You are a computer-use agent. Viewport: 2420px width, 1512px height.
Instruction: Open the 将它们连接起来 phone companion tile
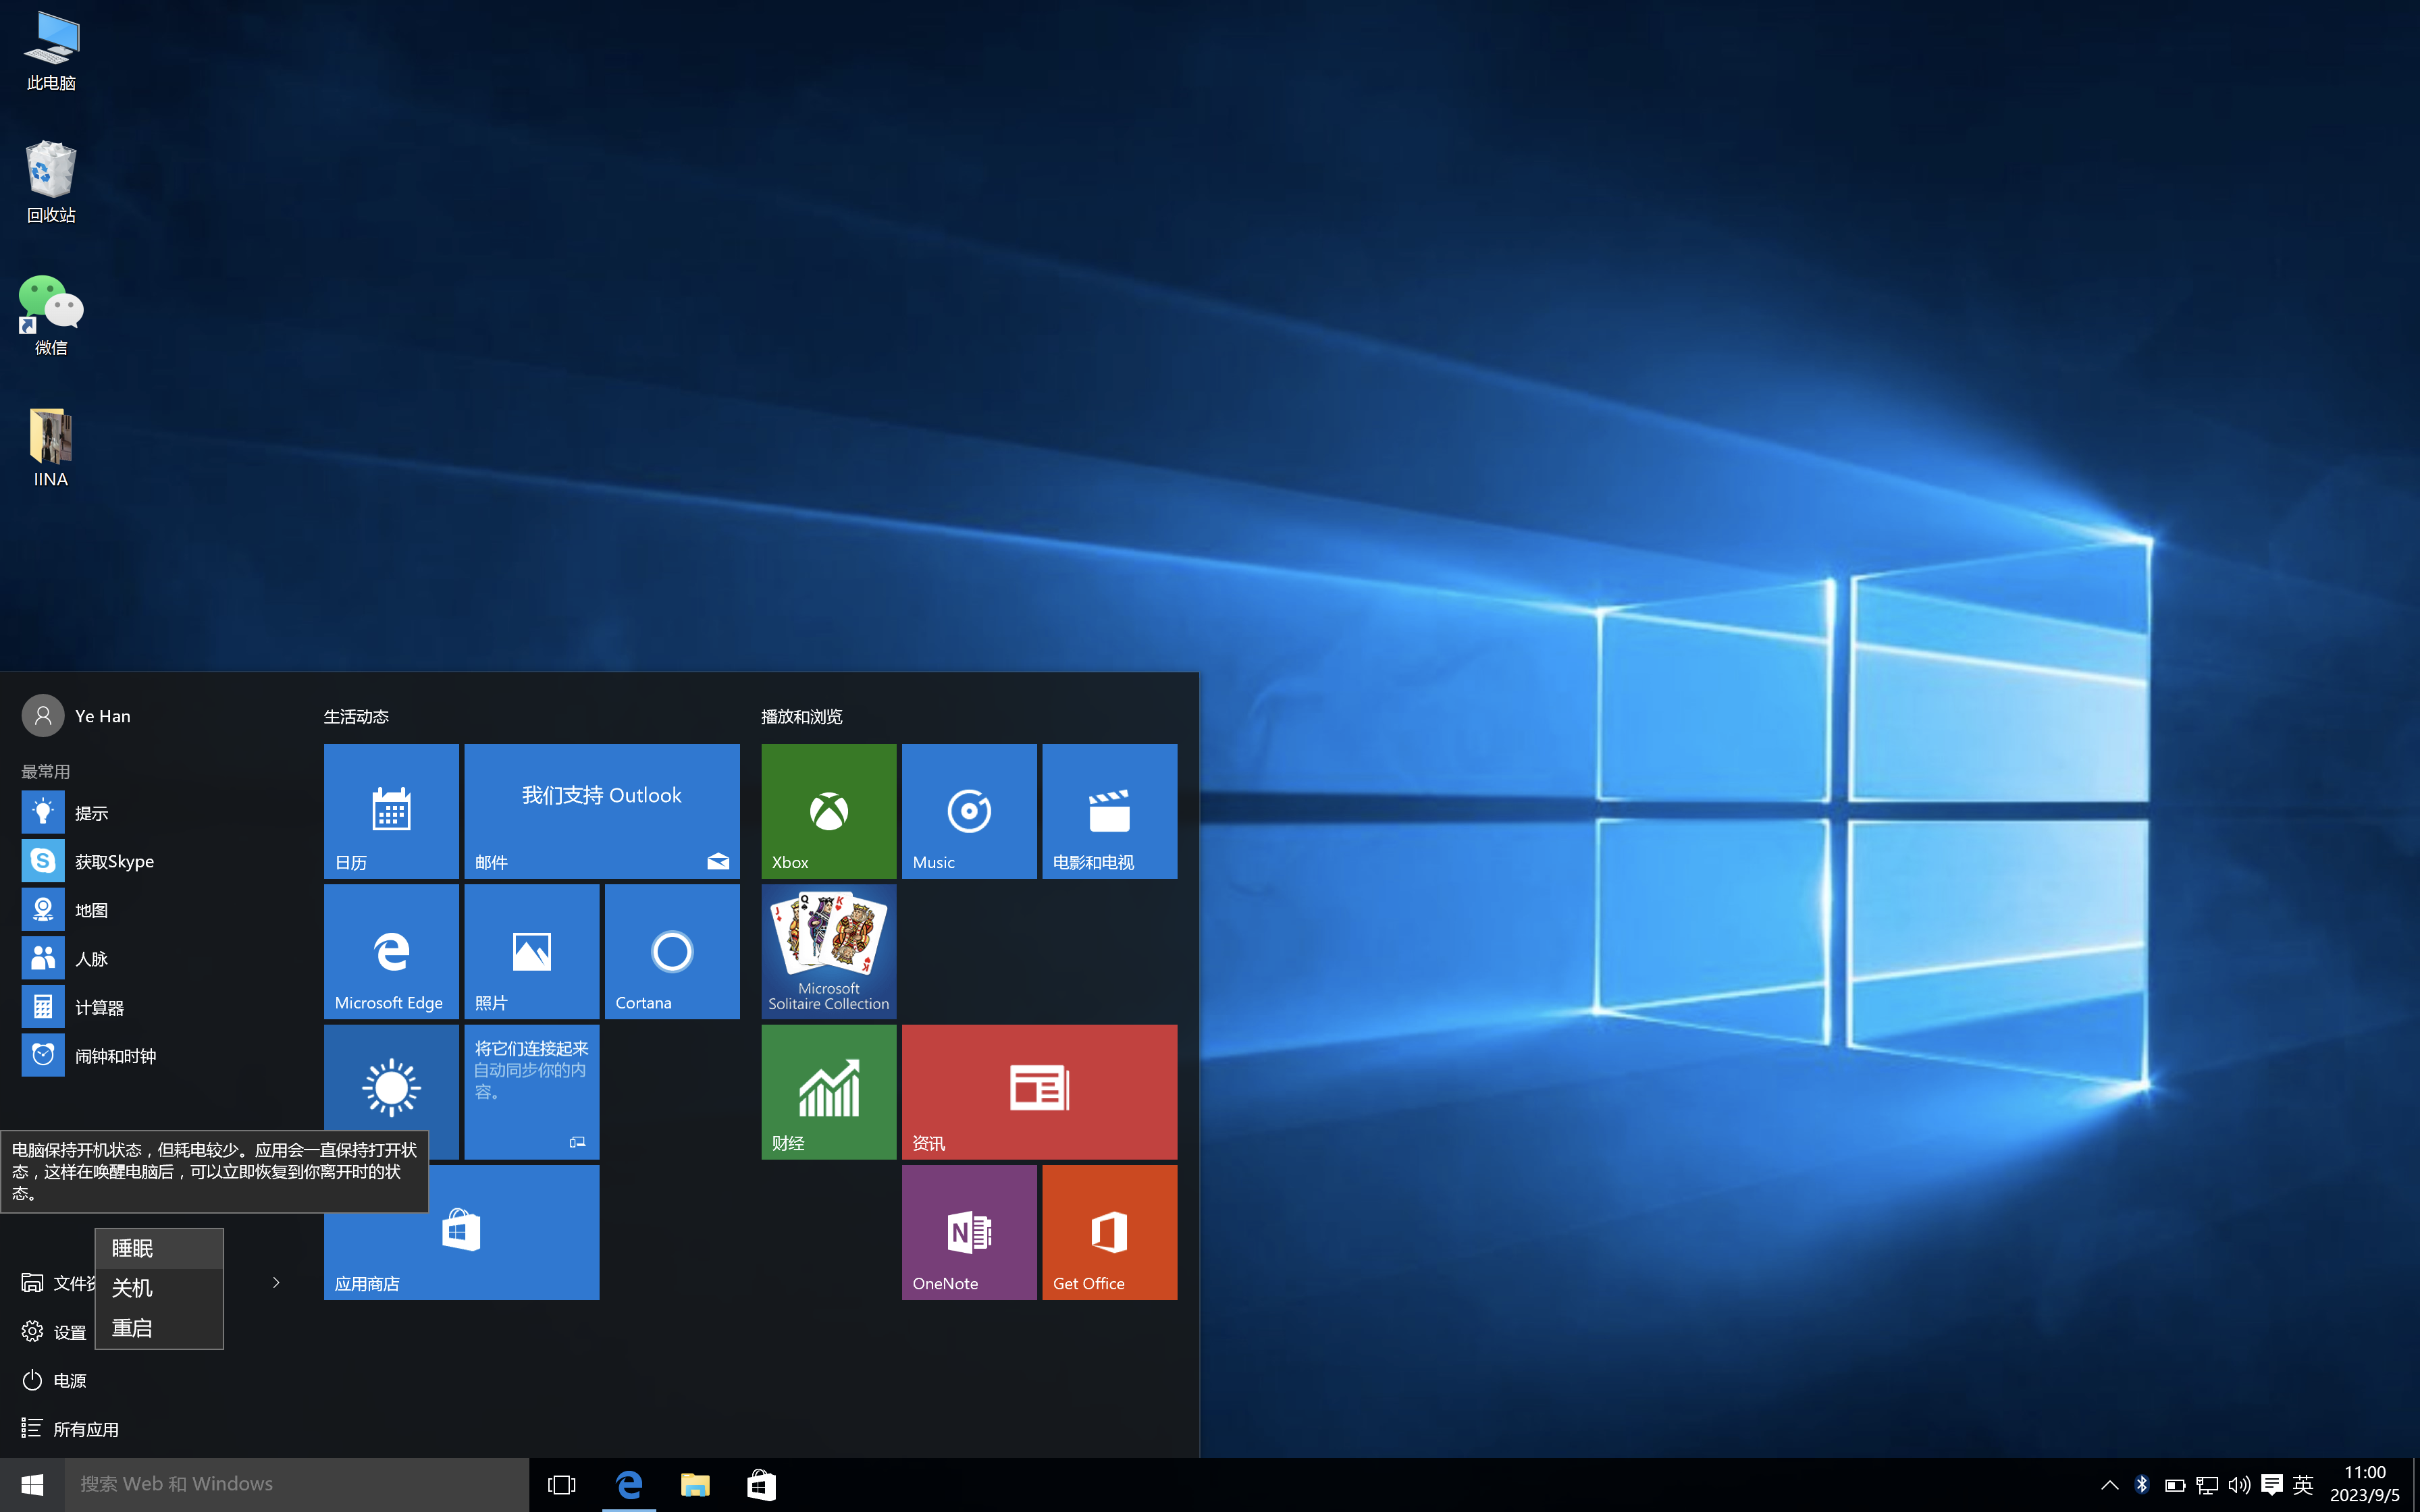pyautogui.click(x=532, y=1092)
